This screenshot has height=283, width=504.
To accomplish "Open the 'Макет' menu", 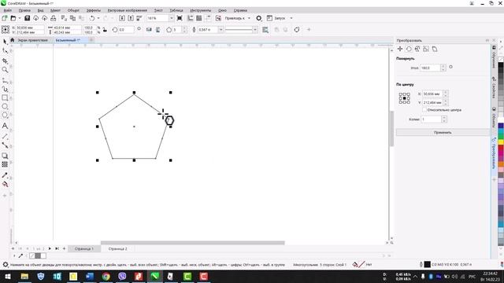I will click(55, 10).
